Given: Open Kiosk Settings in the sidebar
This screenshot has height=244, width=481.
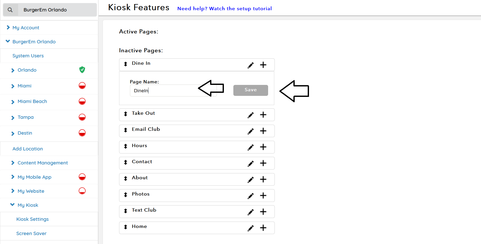Looking at the screenshot, I should pos(32,219).
